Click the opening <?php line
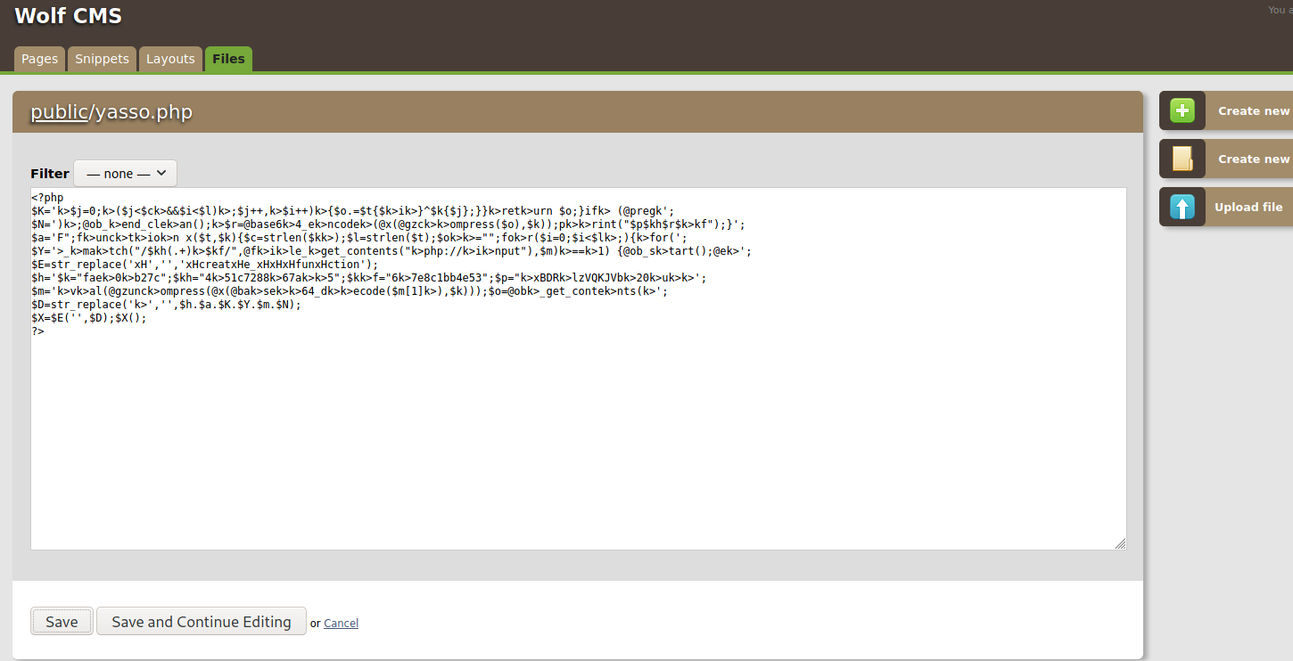This screenshot has width=1293, height=661. coord(47,198)
